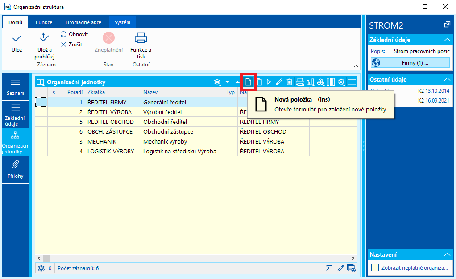Click Ulož a prohlížej button
The height and width of the screenshot is (279, 456).
click(44, 45)
